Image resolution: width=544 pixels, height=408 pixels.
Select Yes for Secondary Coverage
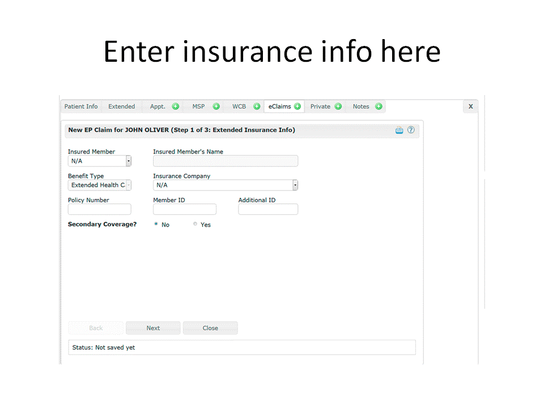coord(194,224)
